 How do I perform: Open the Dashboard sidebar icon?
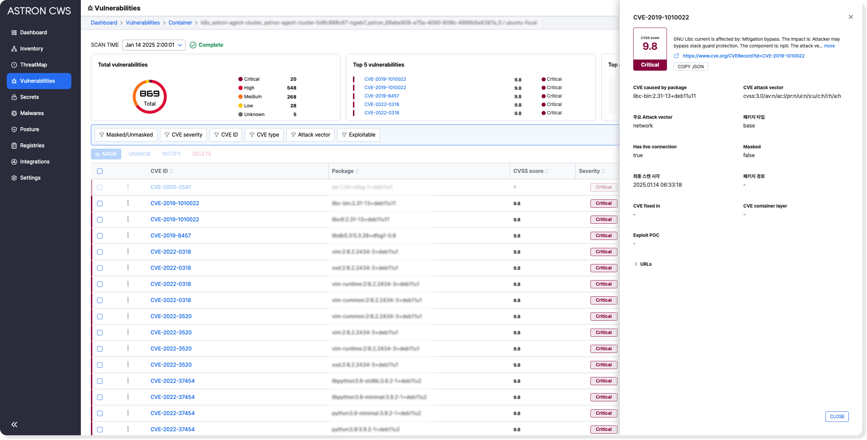[x=14, y=33]
